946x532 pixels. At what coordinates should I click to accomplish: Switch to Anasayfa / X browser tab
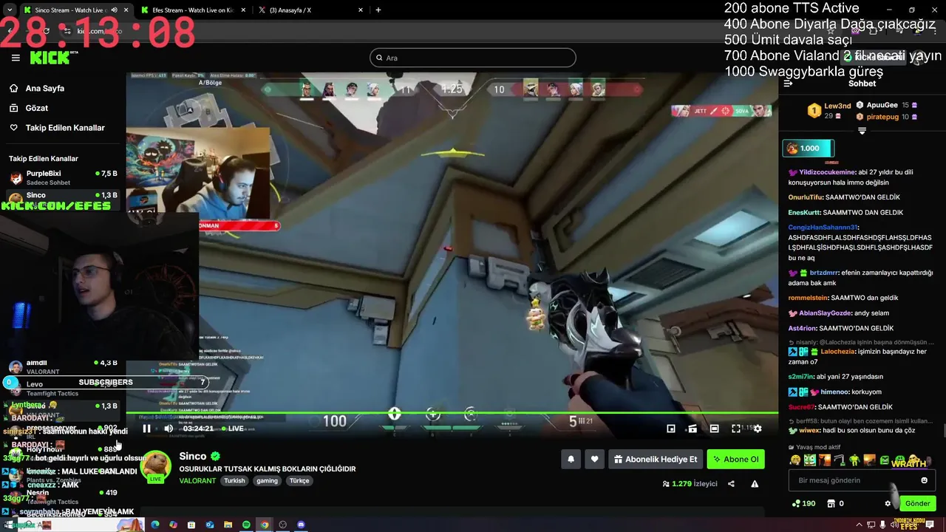click(309, 10)
